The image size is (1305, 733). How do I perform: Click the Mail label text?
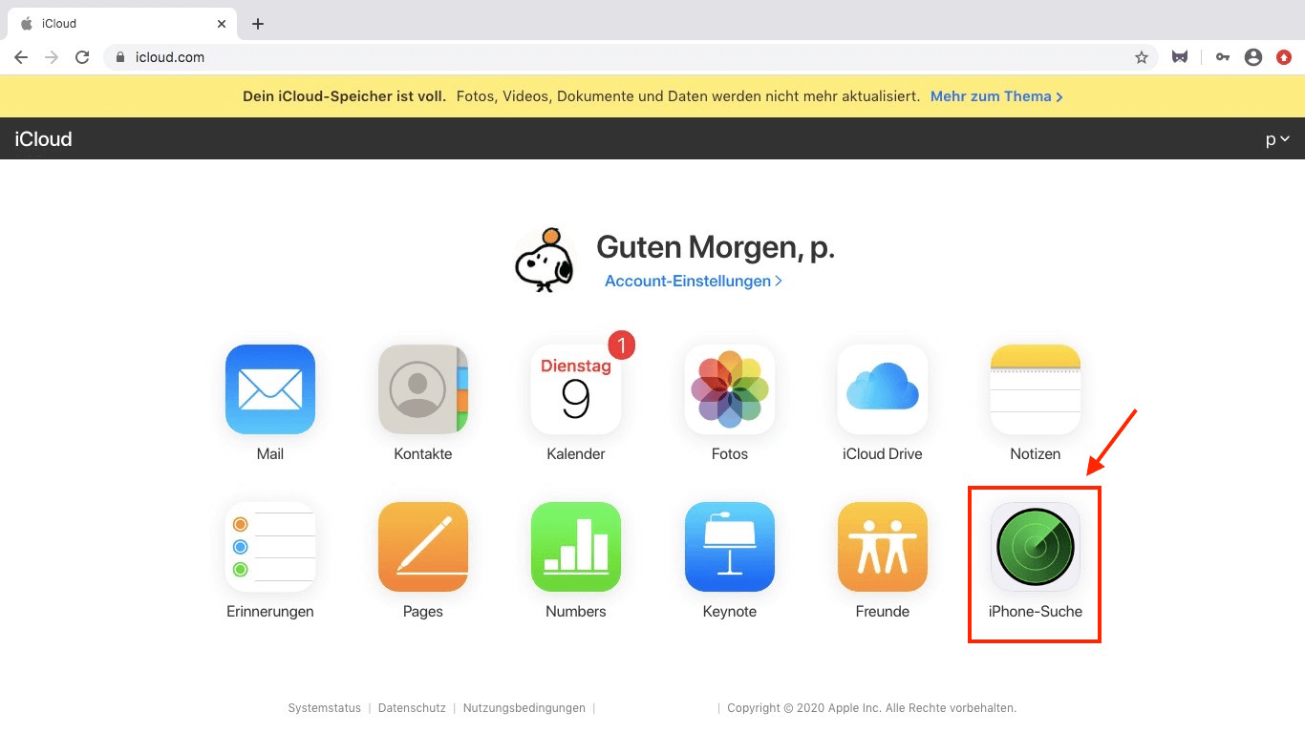(270, 454)
